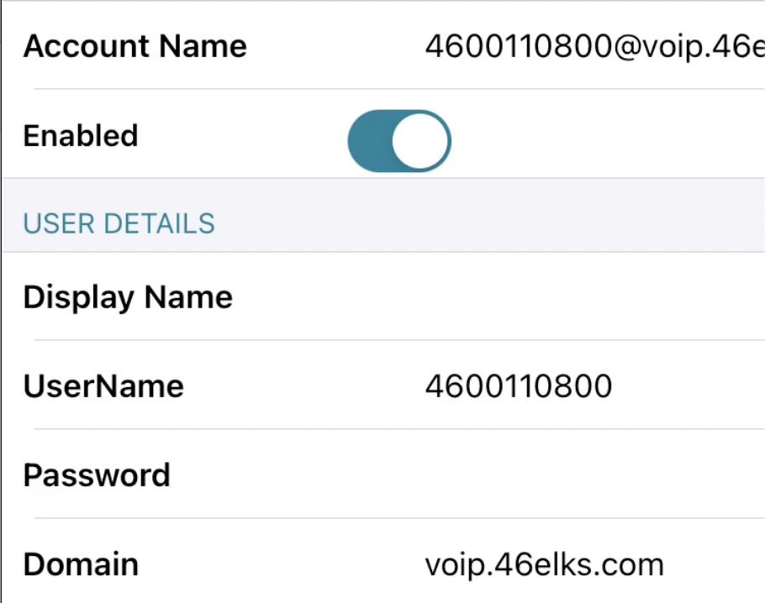Tap the teal track of the Enabled switch

point(367,140)
